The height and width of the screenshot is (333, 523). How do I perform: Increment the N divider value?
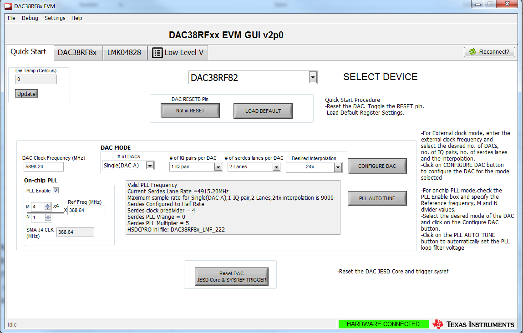coord(48,216)
